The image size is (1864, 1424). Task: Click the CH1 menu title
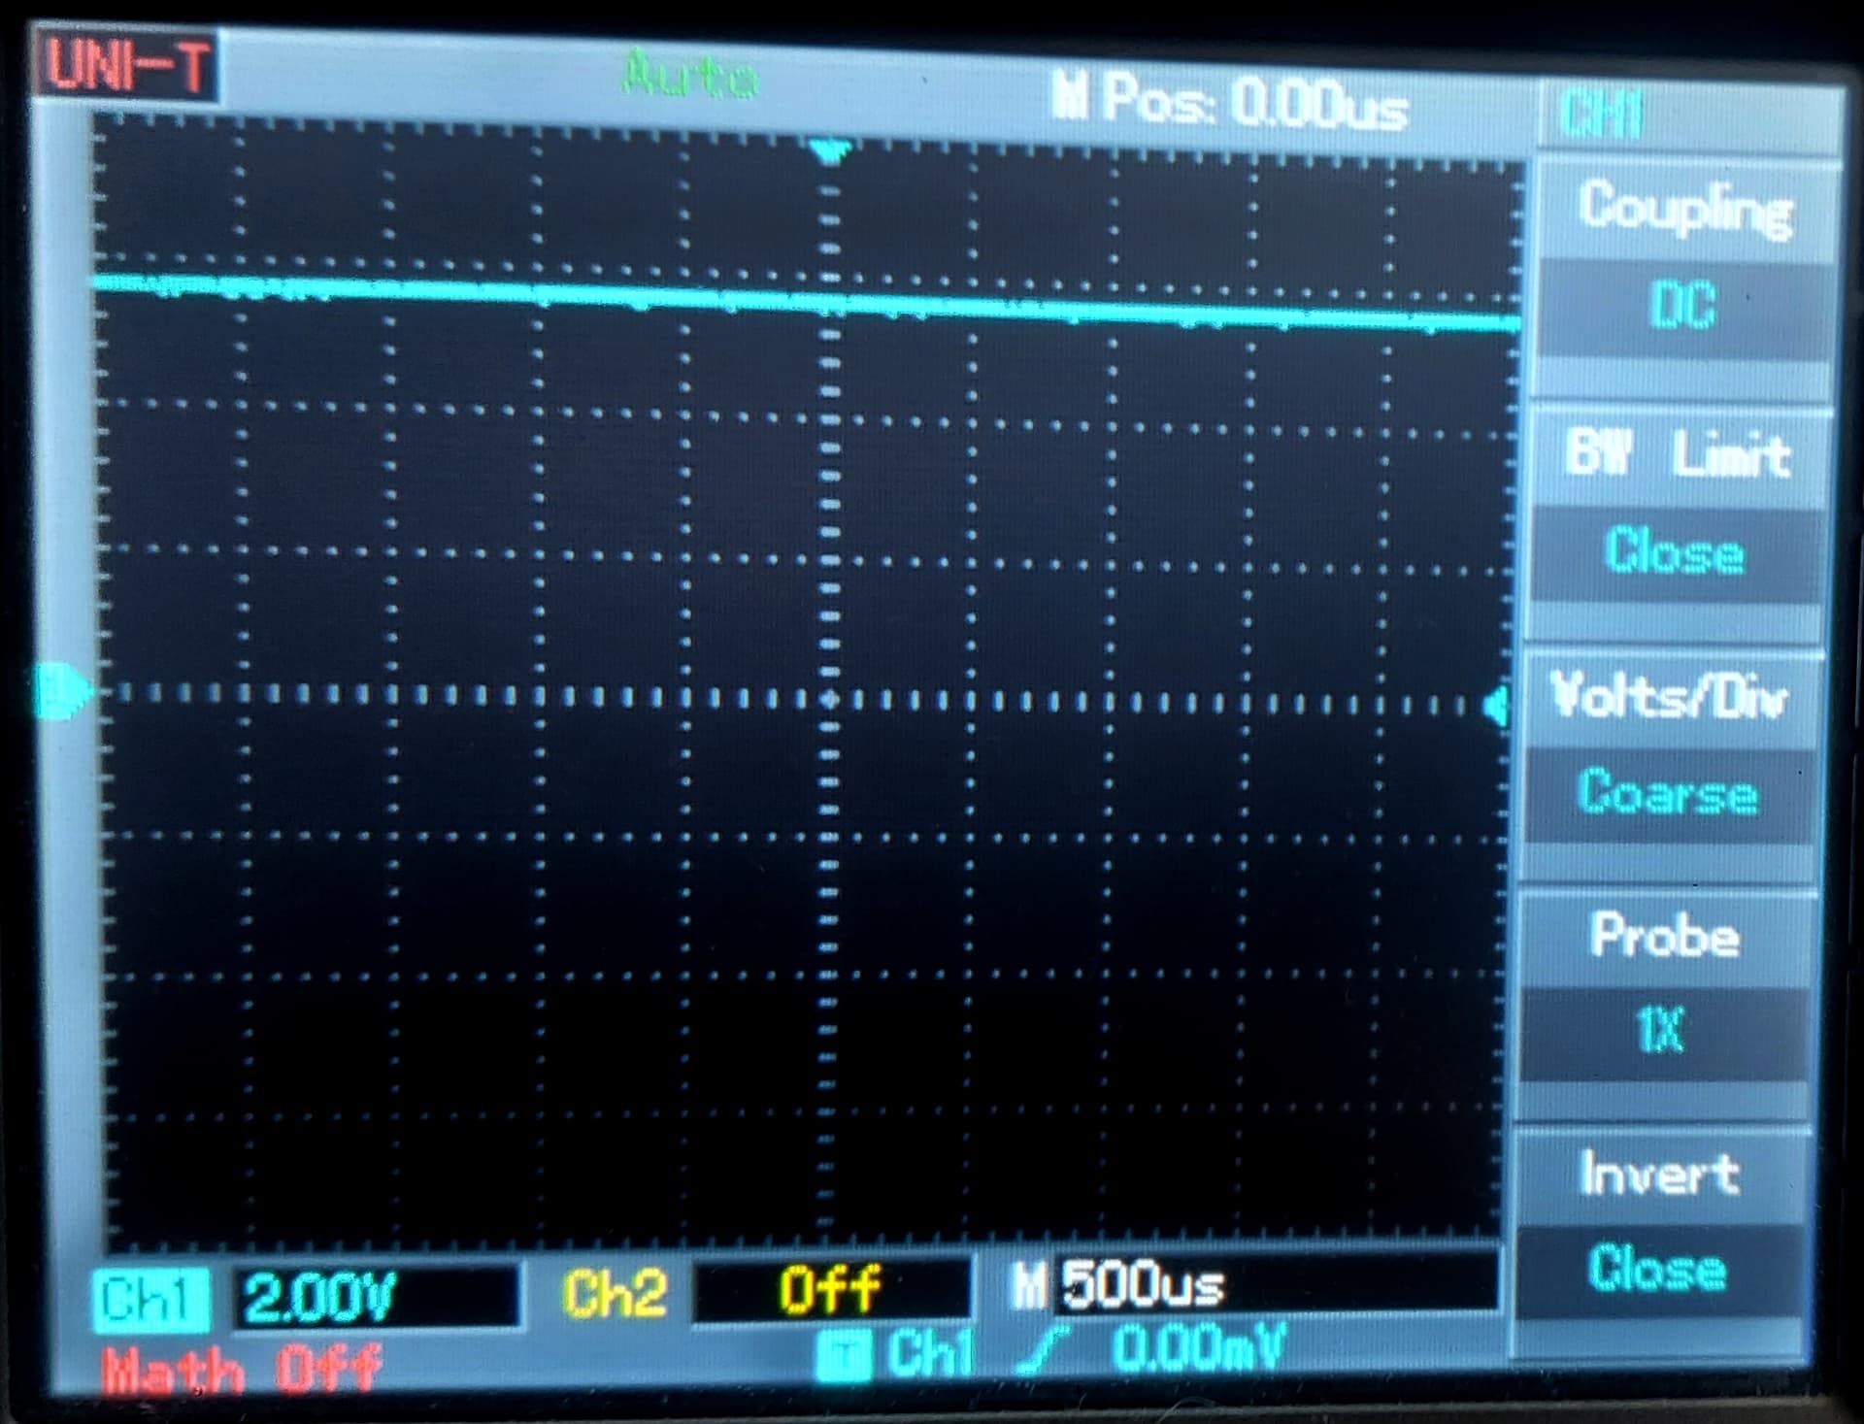[1602, 115]
